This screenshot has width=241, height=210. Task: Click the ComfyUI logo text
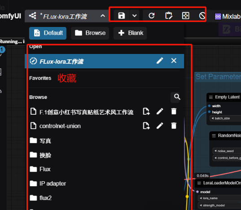[x=10, y=16]
